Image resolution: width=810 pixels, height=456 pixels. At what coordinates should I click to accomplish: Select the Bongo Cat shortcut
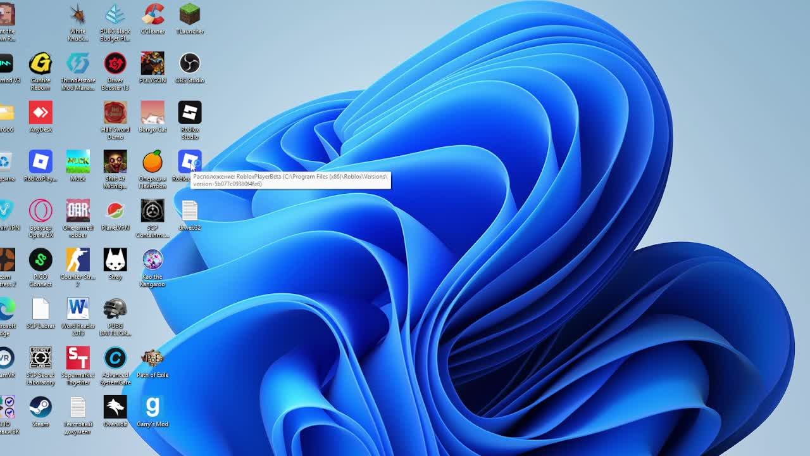point(153,117)
